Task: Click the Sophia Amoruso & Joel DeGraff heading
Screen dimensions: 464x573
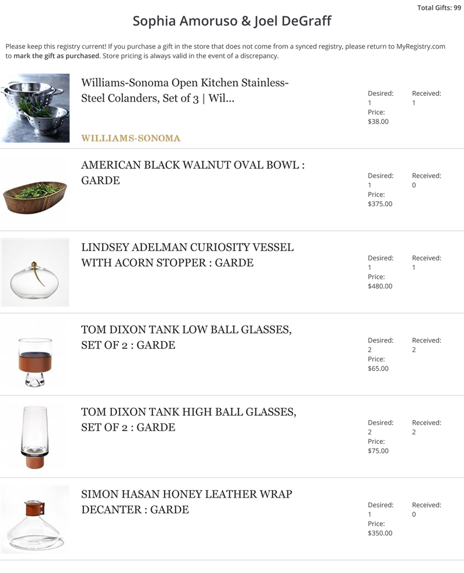Action: (232, 21)
